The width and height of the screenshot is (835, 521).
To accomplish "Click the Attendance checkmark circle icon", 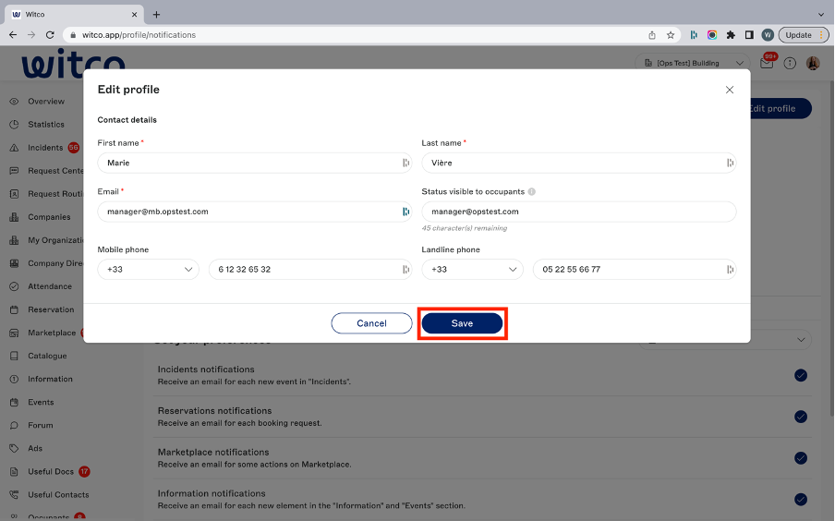I will click(15, 286).
